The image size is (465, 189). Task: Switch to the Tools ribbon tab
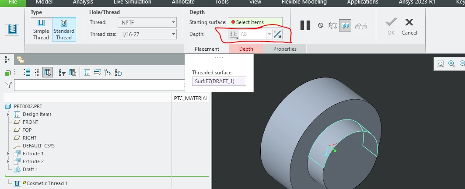[222, 2]
